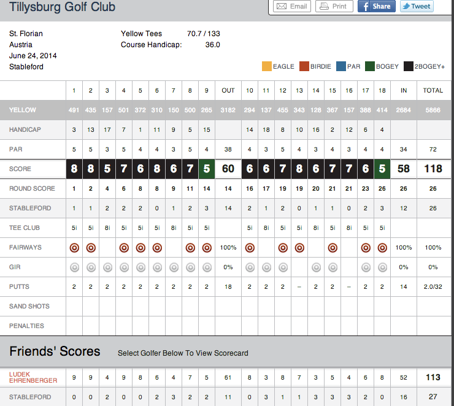Tweet this scorecard
Screen dimensions: 454x406
pyautogui.click(x=417, y=6)
